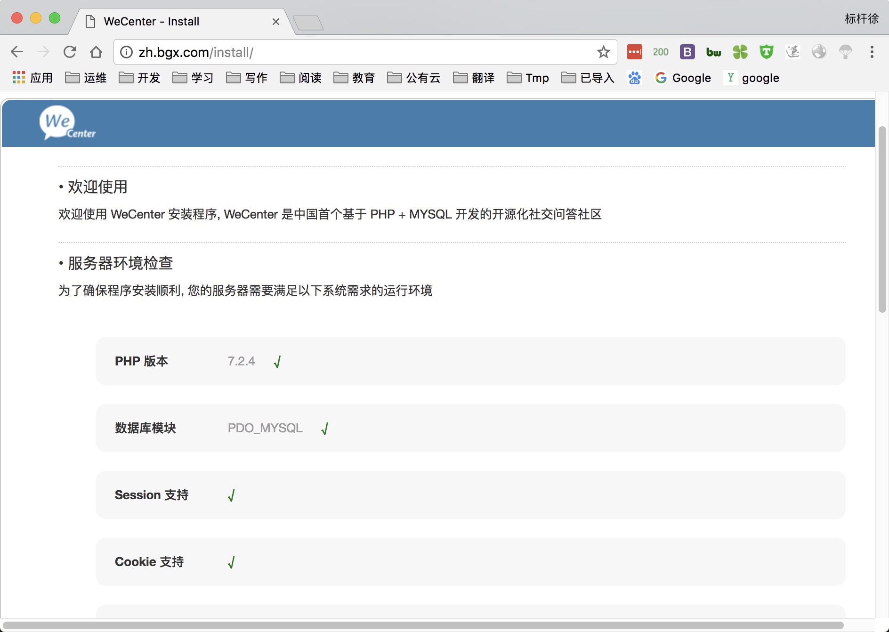Click the 7.2.4 version value
889x632 pixels.
241,361
